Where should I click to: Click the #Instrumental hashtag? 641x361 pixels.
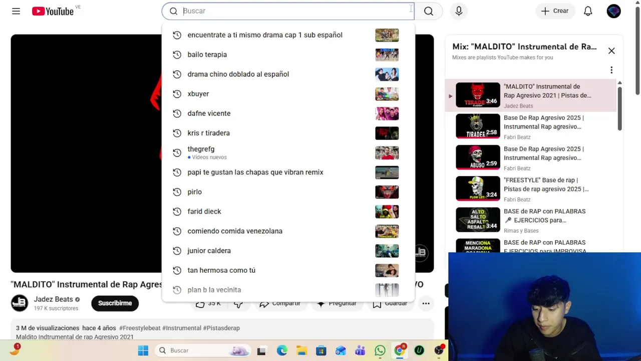pos(182,328)
